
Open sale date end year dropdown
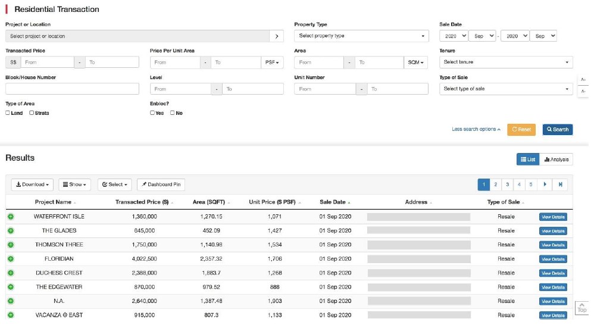[515, 36]
